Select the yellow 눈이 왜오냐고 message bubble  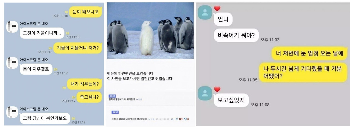(86, 12)
